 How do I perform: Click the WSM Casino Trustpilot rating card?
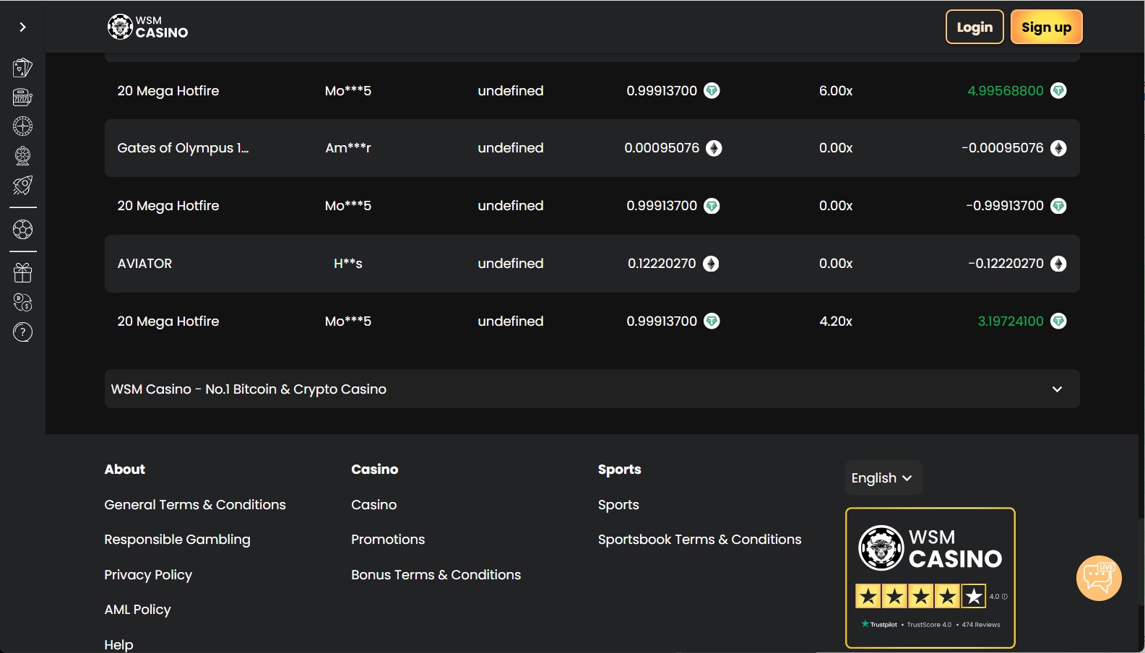[x=930, y=578]
